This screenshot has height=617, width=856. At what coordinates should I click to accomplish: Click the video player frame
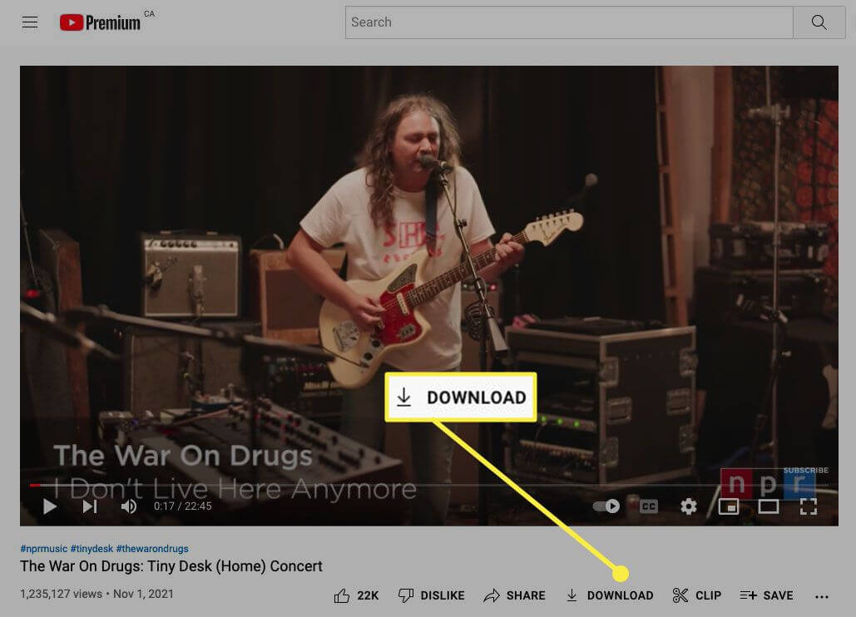pos(429,296)
